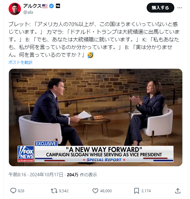Click the 購入する button
The height and width of the screenshot is (199, 190).
(x=160, y=8)
